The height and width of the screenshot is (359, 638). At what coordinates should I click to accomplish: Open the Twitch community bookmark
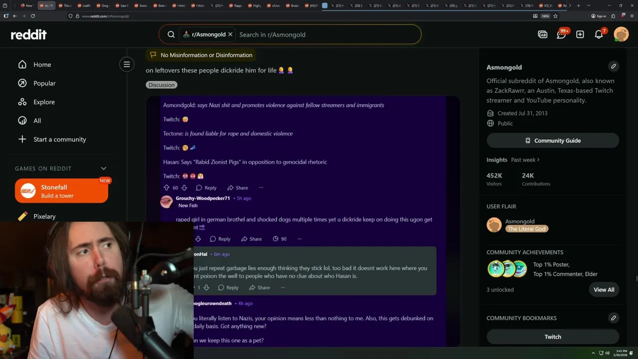tap(553, 337)
